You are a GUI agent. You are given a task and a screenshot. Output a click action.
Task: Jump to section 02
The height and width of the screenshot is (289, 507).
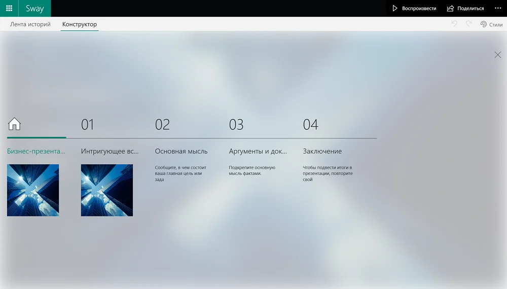[x=162, y=124]
